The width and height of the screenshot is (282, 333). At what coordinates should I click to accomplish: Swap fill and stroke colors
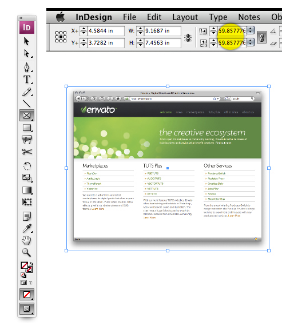coord(31,264)
